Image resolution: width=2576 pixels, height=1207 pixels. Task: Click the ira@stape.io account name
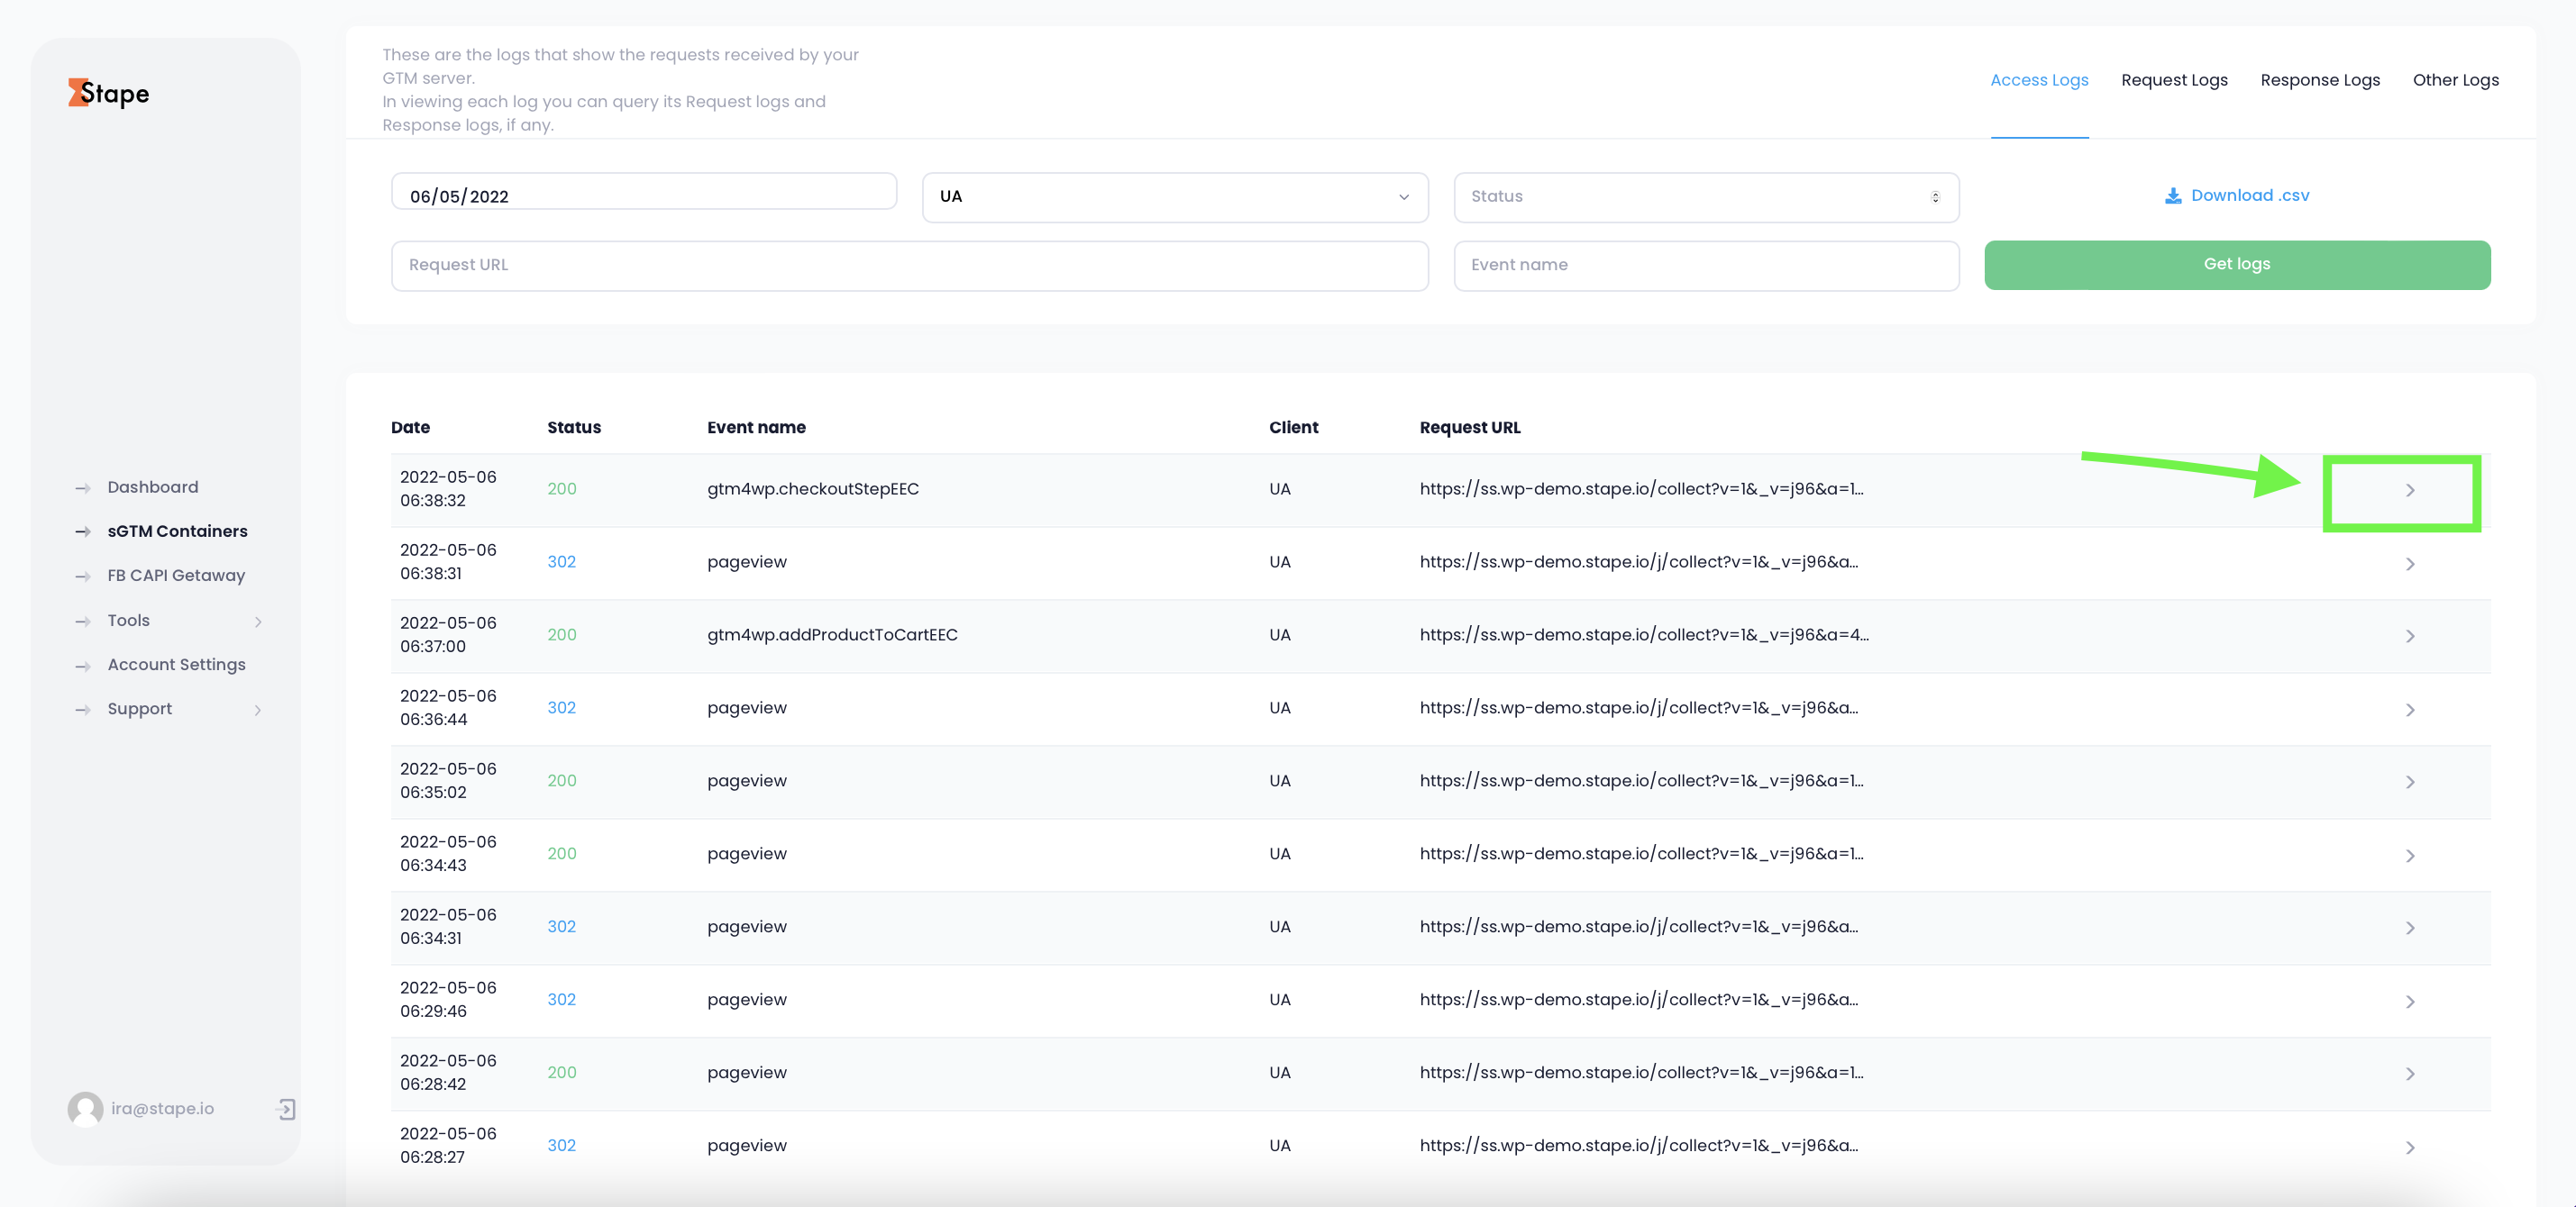162,1108
